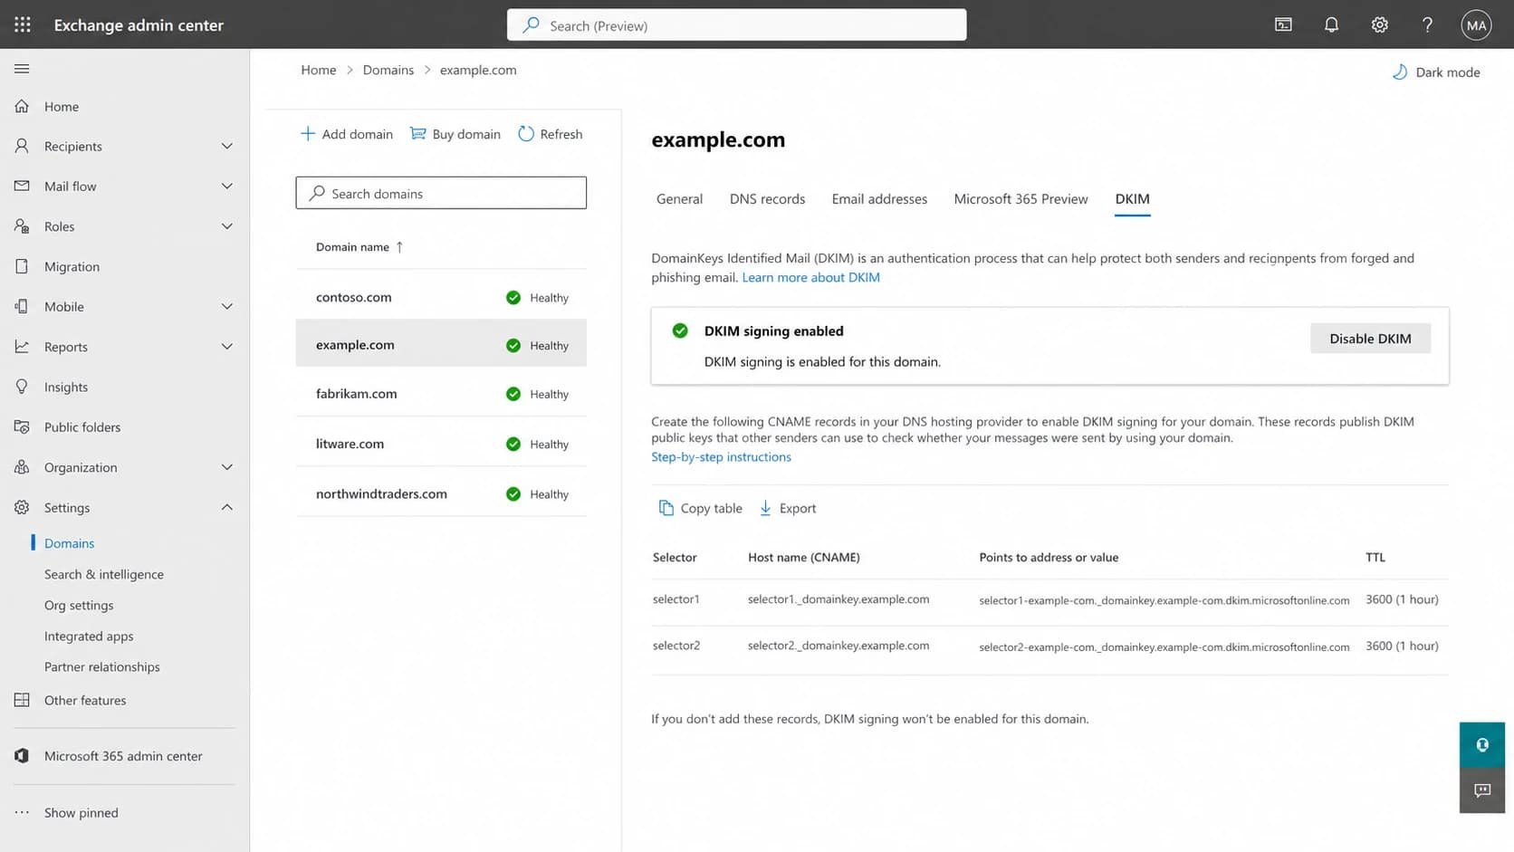Click the DKIM signing enabled green checkmark

click(x=680, y=330)
